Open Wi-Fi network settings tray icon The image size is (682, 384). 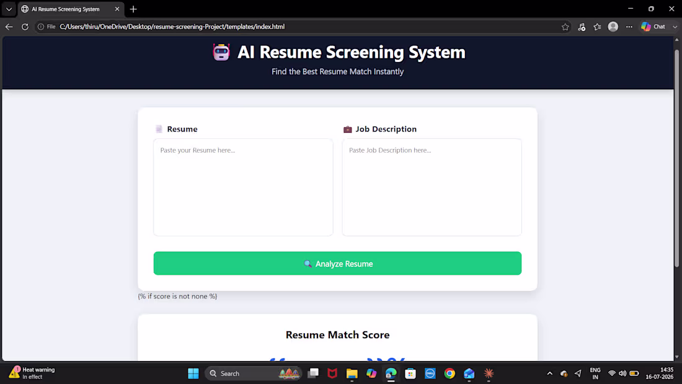pos(612,373)
